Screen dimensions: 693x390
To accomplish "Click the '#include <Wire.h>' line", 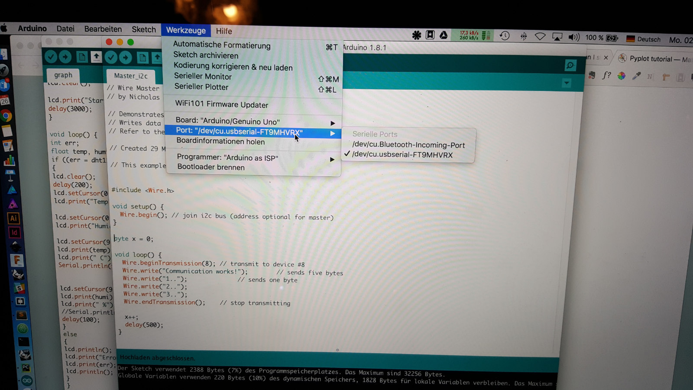I will coord(143,190).
